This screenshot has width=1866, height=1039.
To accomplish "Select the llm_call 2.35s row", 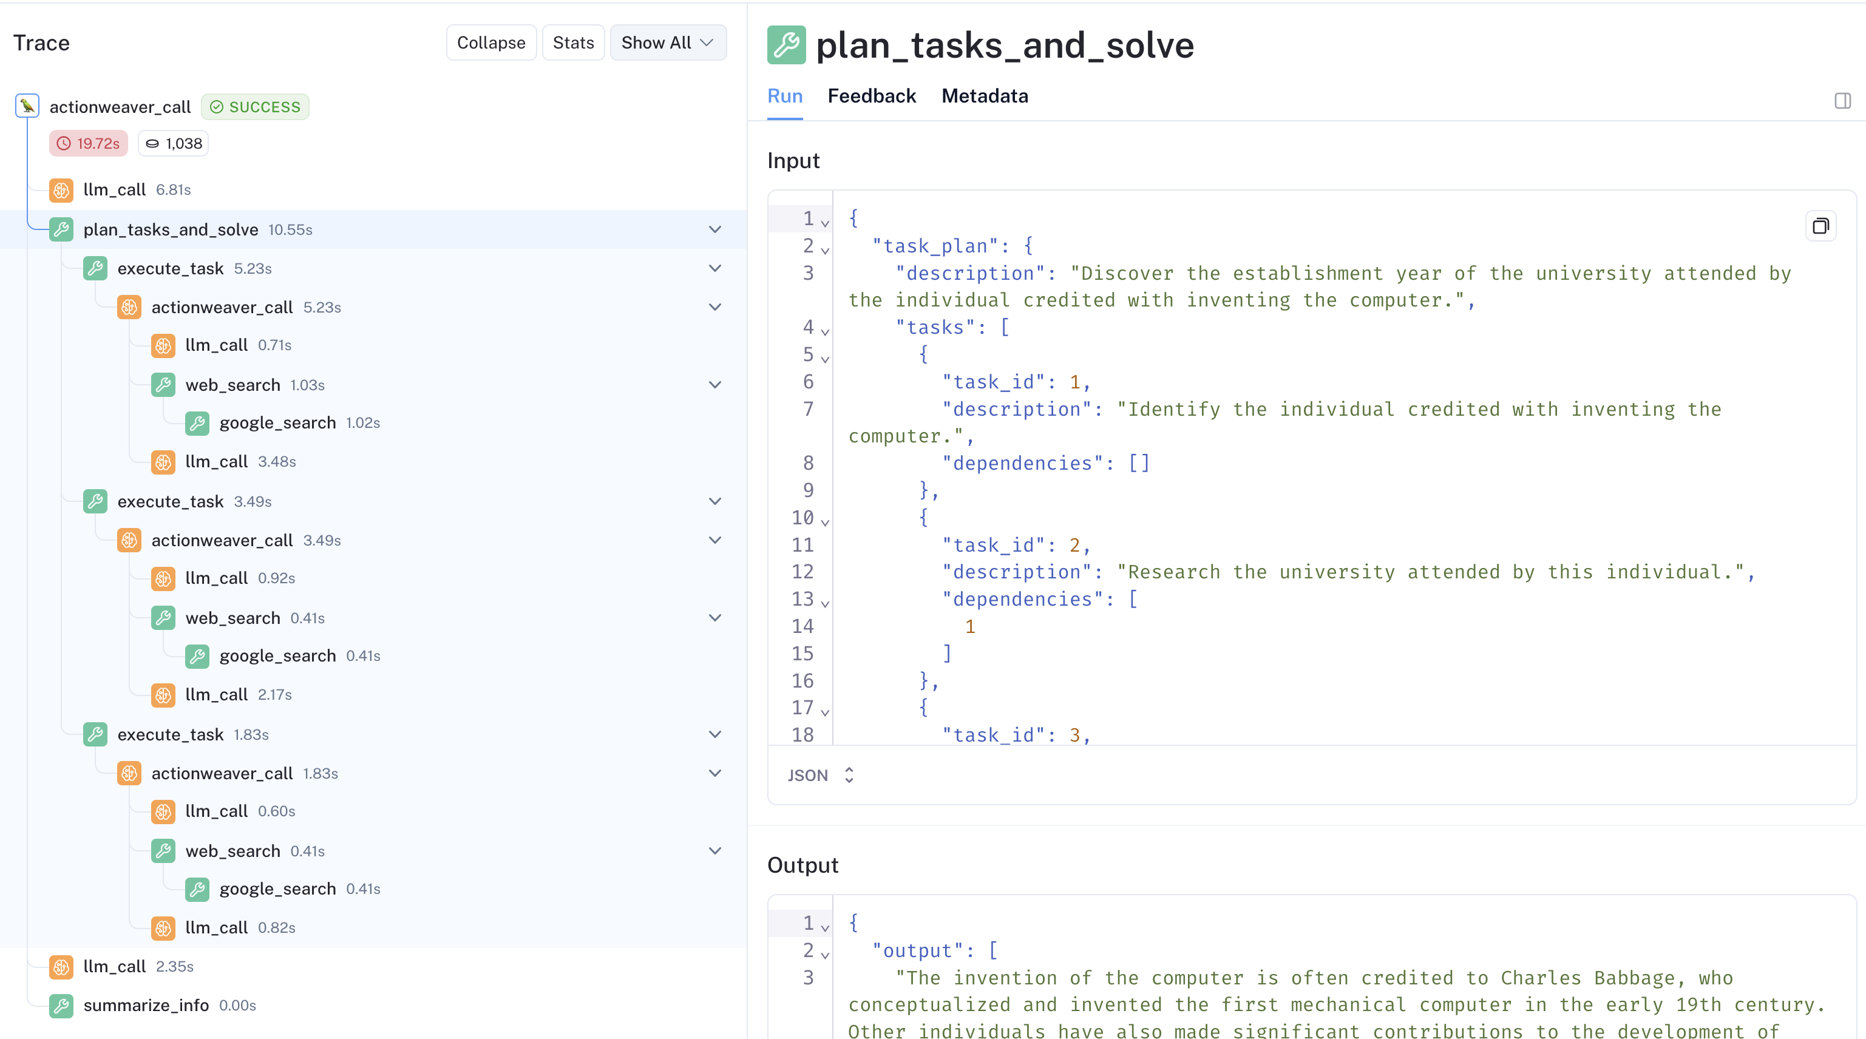I will click(x=373, y=967).
